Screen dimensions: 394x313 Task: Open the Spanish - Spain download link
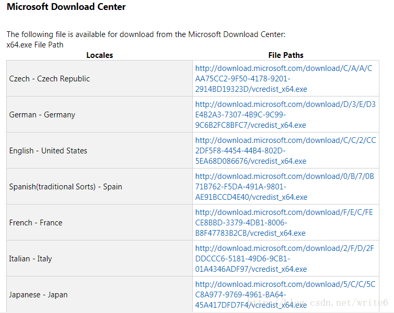[x=284, y=187]
